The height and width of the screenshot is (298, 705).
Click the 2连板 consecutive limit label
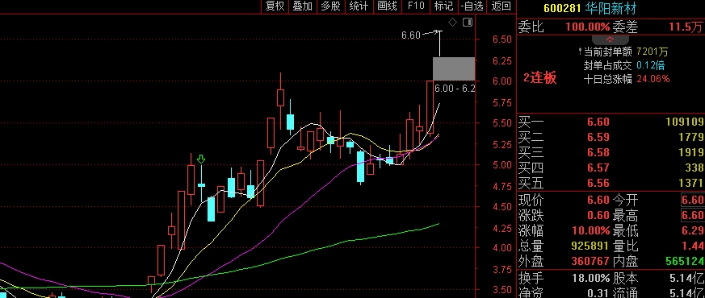tap(539, 78)
